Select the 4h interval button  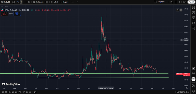(x=21, y=2)
